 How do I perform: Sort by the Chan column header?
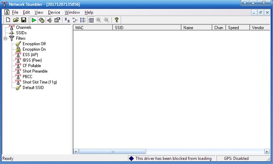click(219, 28)
